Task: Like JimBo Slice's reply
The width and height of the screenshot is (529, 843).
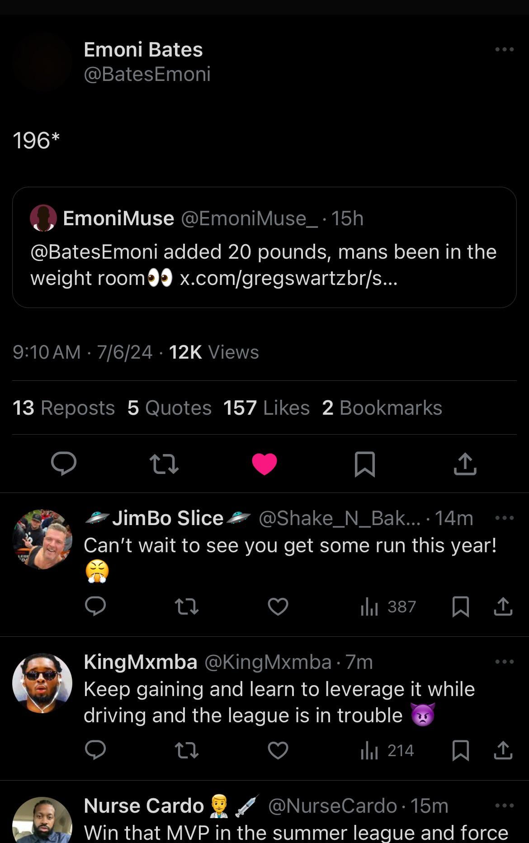Action: (278, 606)
